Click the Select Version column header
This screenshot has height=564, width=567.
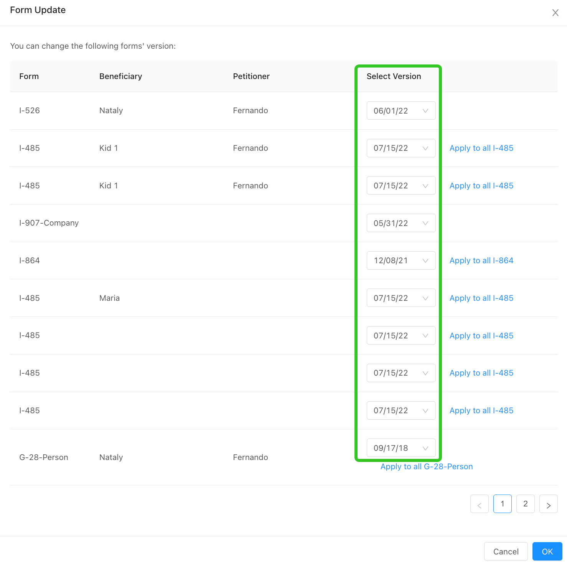pyautogui.click(x=394, y=76)
